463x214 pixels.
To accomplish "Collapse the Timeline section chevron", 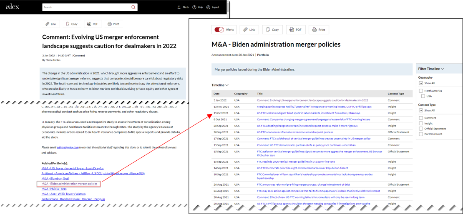I will [227, 85].
